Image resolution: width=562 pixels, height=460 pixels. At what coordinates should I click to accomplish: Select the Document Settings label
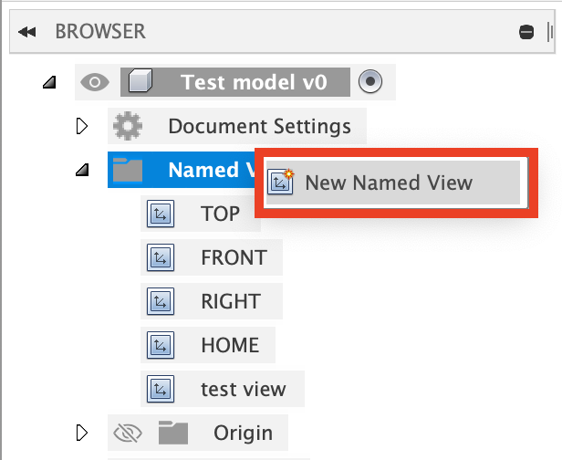coord(259,126)
